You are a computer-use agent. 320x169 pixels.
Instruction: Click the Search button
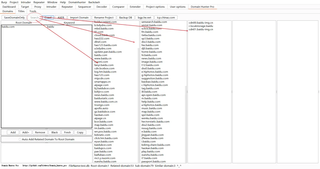[x=34, y=17]
